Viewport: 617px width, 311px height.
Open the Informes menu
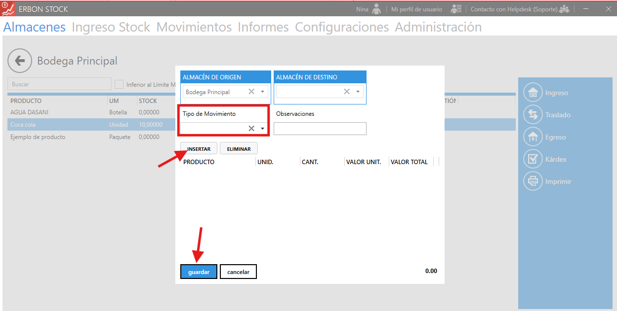(263, 27)
